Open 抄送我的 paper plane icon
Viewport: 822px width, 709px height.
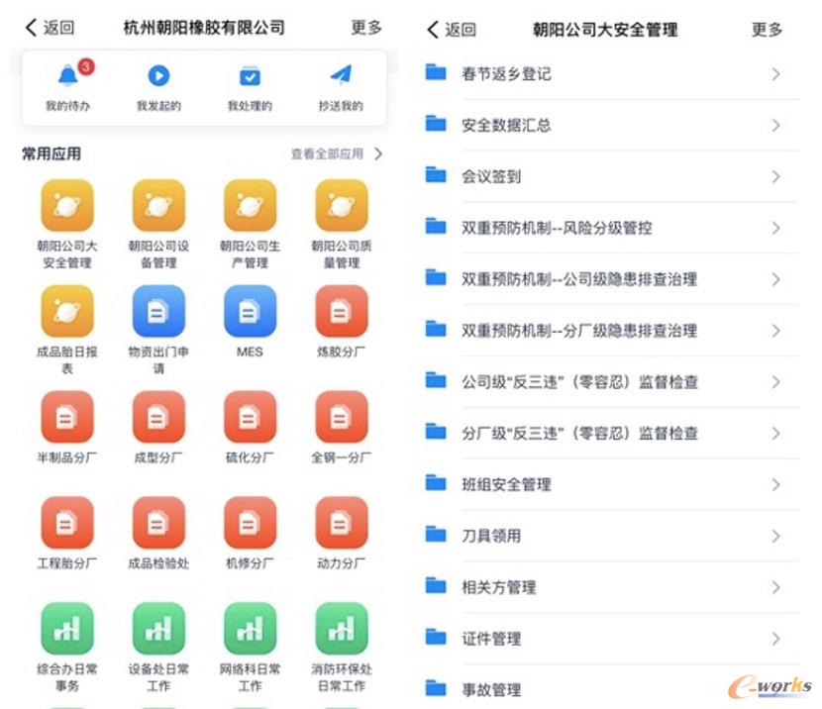point(342,75)
